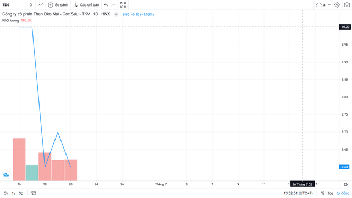Image resolution: width=352 pixels, height=198 pixels.
Task: Click the undo arrow icon
Action: (x=106, y=5)
